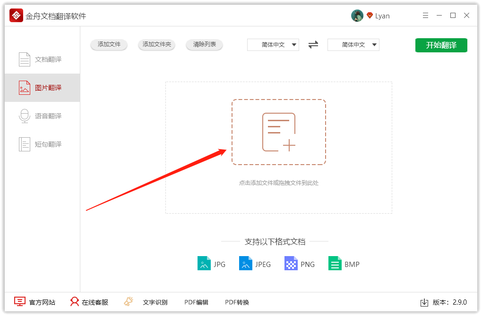482x316 pixels.
Task: Click the add-file document plus icon
Action: pos(279,132)
